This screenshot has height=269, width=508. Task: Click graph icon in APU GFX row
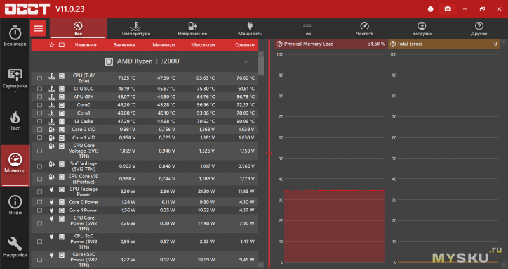click(x=62, y=97)
